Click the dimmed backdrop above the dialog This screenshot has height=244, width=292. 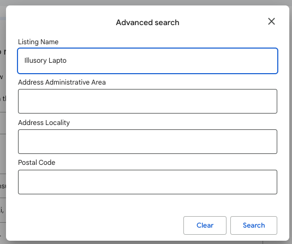[146, 2]
